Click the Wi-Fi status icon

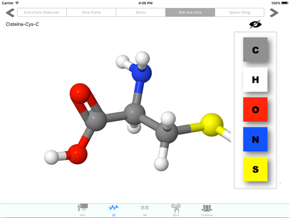click(17, 3)
